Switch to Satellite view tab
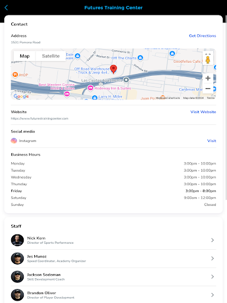 click(x=51, y=56)
